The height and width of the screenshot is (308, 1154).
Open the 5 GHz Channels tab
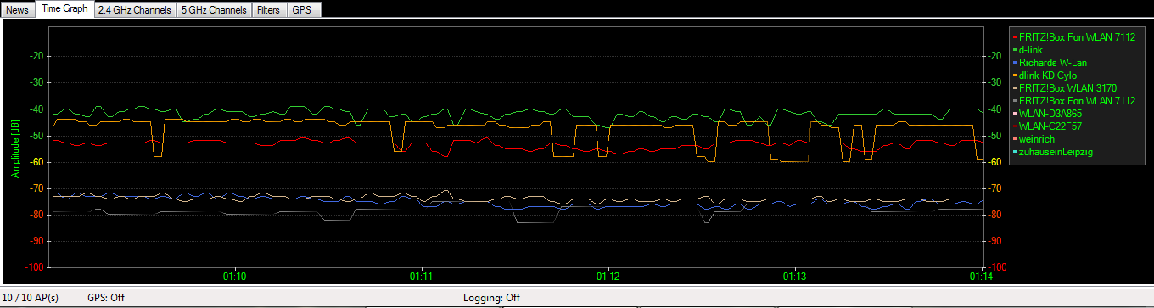click(215, 10)
